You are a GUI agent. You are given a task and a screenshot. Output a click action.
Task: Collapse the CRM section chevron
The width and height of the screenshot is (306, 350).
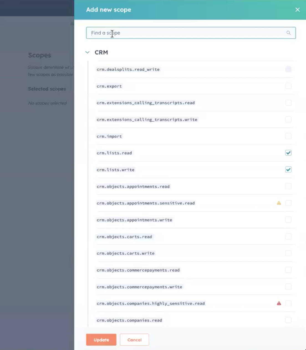pos(88,52)
